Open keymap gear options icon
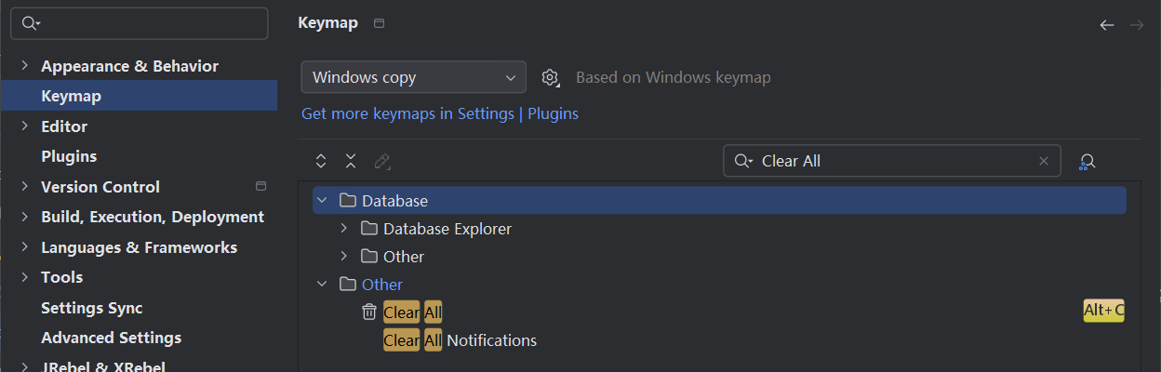The image size is (1161, 372). pos(550,77)
